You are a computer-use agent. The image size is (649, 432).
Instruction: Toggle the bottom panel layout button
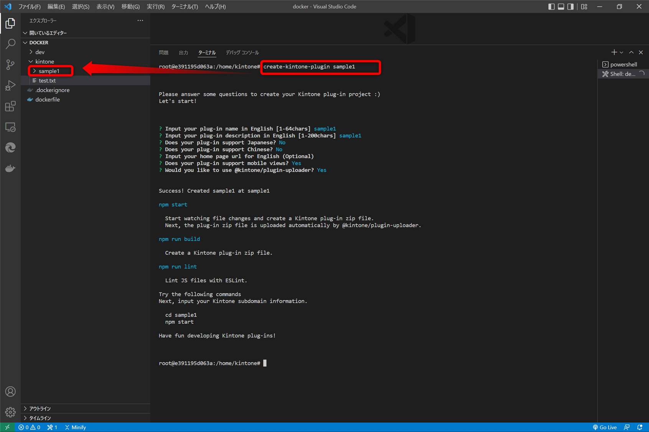561,7
